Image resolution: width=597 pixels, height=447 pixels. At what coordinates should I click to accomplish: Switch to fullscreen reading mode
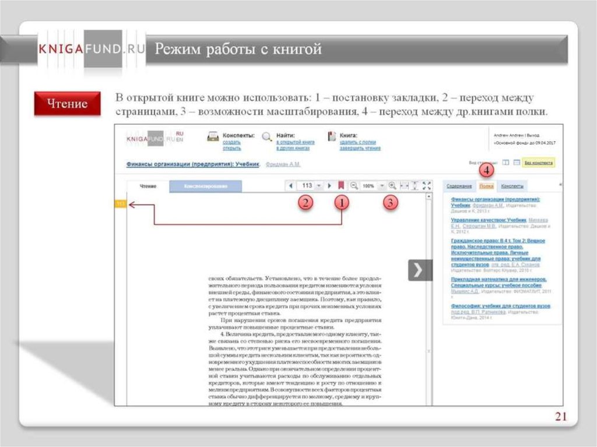coord(427,185)
